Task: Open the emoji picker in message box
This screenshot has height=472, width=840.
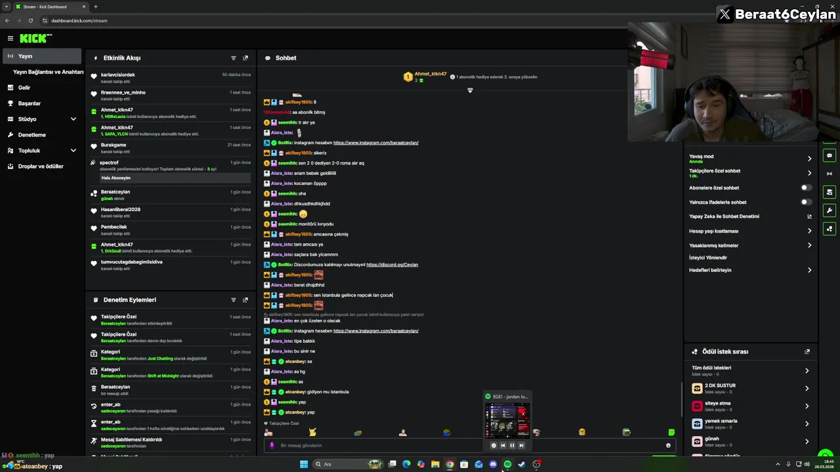Action: coord(668,446)
